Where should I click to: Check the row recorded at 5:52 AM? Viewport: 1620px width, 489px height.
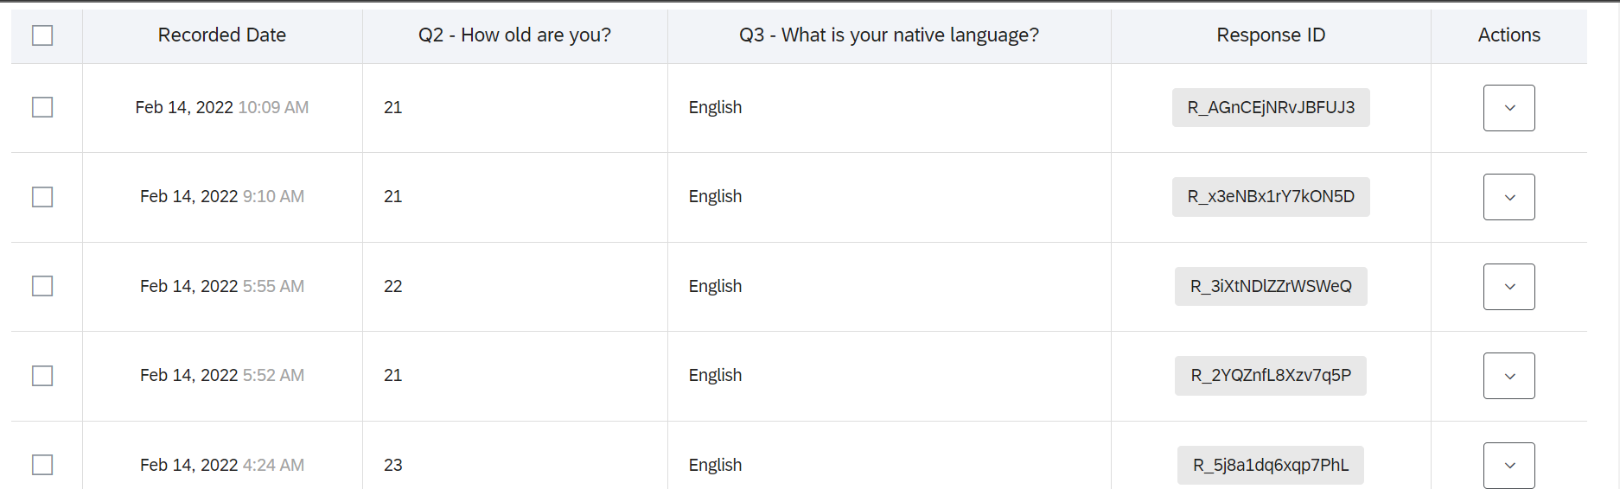[42, 376]
